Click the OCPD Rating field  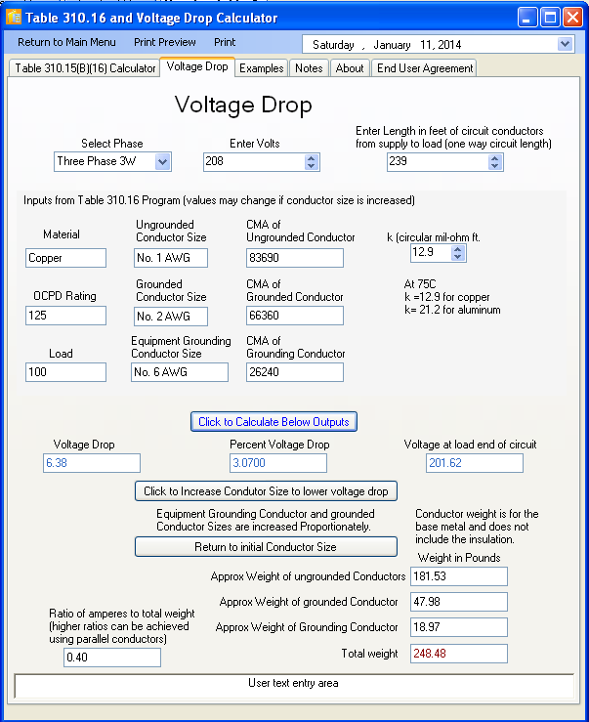65,316
